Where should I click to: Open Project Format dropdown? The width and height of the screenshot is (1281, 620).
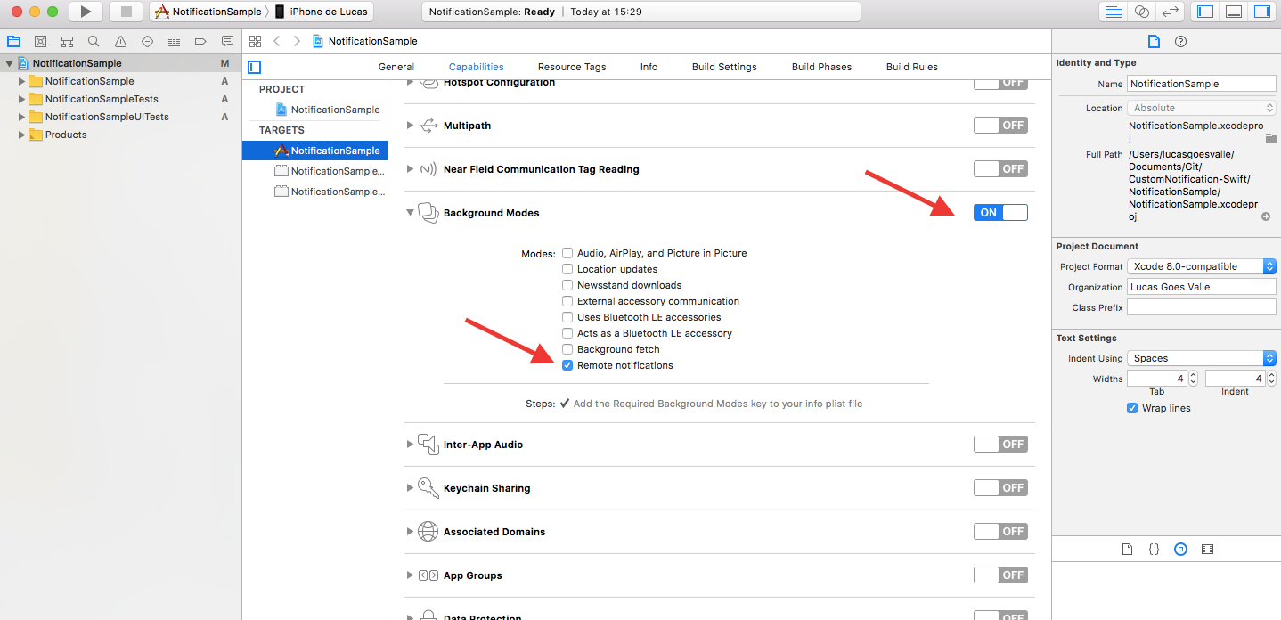point(1202,266)
